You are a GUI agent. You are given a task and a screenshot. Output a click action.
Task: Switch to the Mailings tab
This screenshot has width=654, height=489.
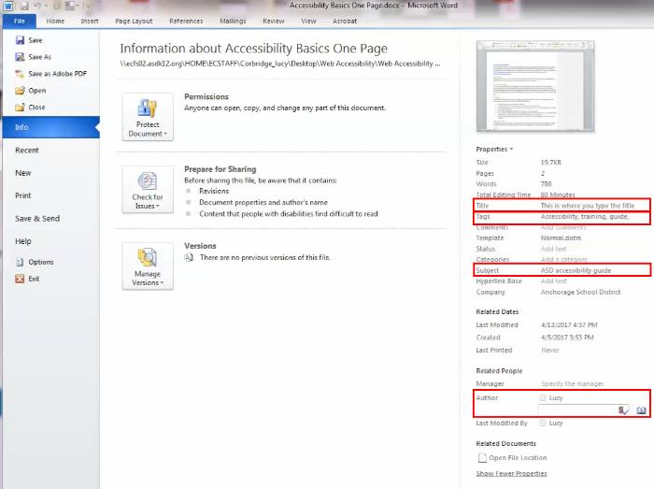coord(233,21)
